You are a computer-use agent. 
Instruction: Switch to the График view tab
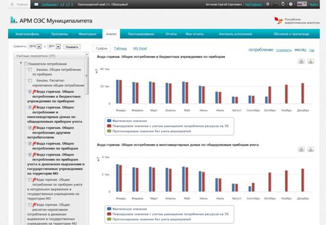pyautogui.click(x=102, y=49)
